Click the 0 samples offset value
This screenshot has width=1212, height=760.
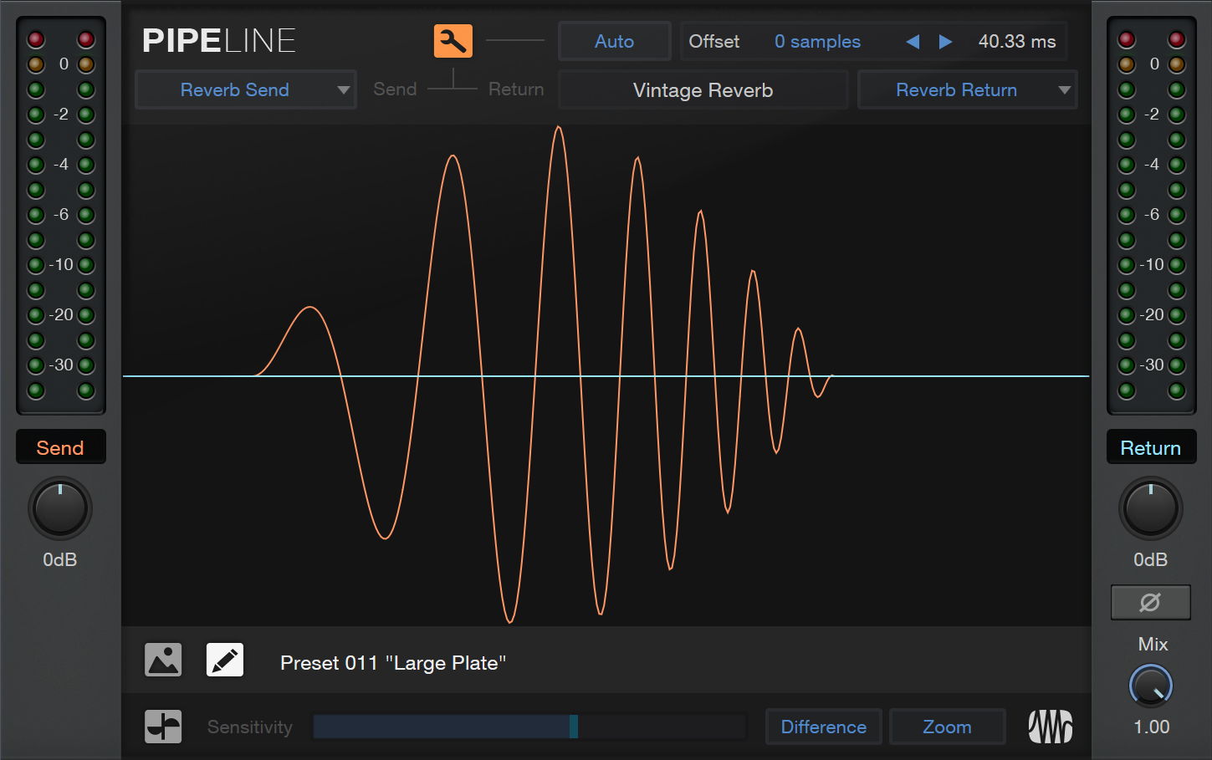(x=817, y=41)
